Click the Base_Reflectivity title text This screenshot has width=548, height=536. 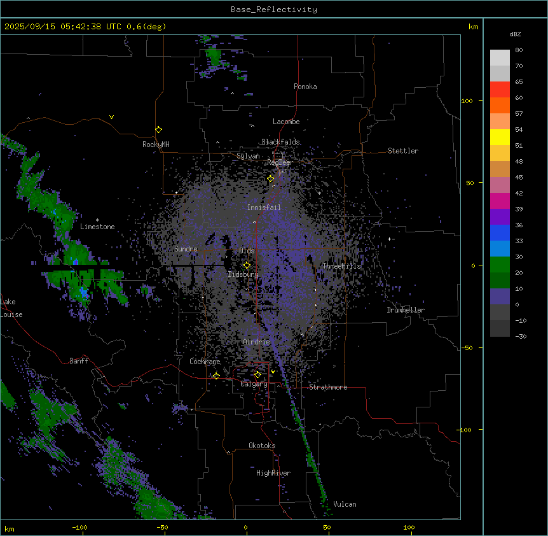pos(274,10)
